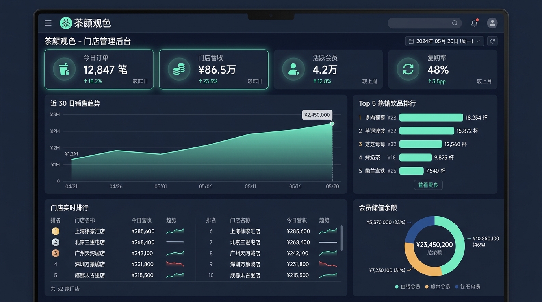Image resolution: width=542 pixels, height=302 pixels.
Task: Expand the 2024年05月20日 date selector
Action: tap(445, 41)
